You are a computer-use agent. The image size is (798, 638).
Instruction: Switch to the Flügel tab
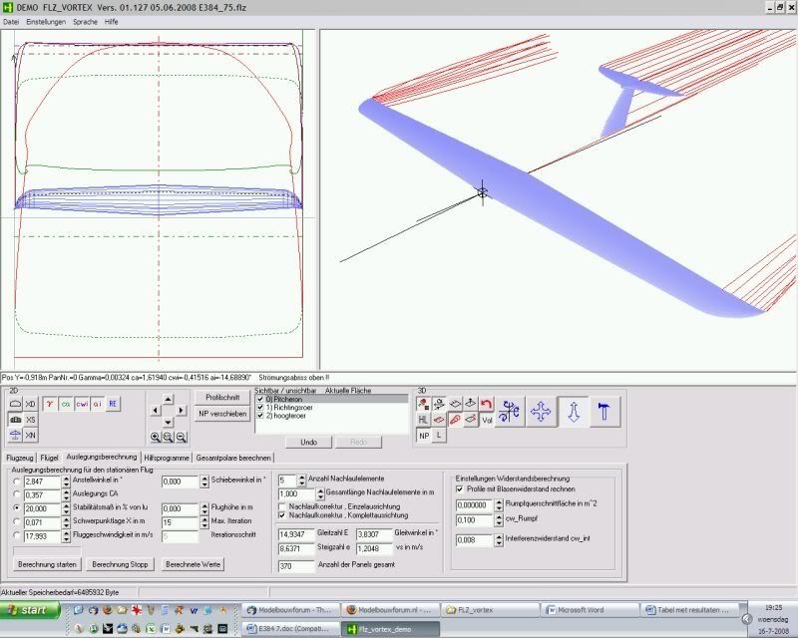[49, 458]
